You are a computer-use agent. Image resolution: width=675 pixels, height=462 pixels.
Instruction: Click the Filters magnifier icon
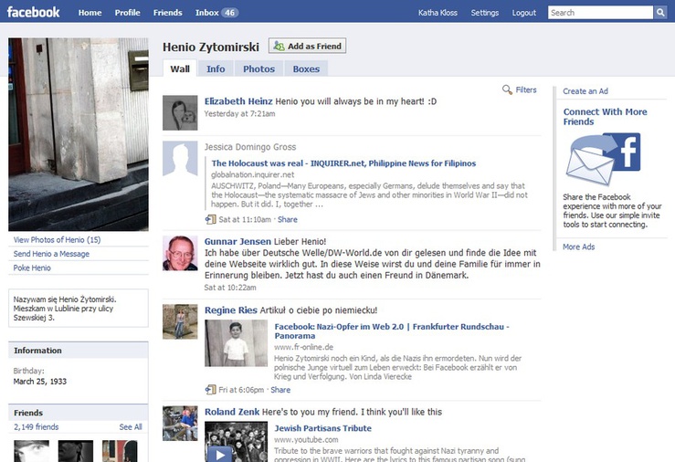(507, 89)
